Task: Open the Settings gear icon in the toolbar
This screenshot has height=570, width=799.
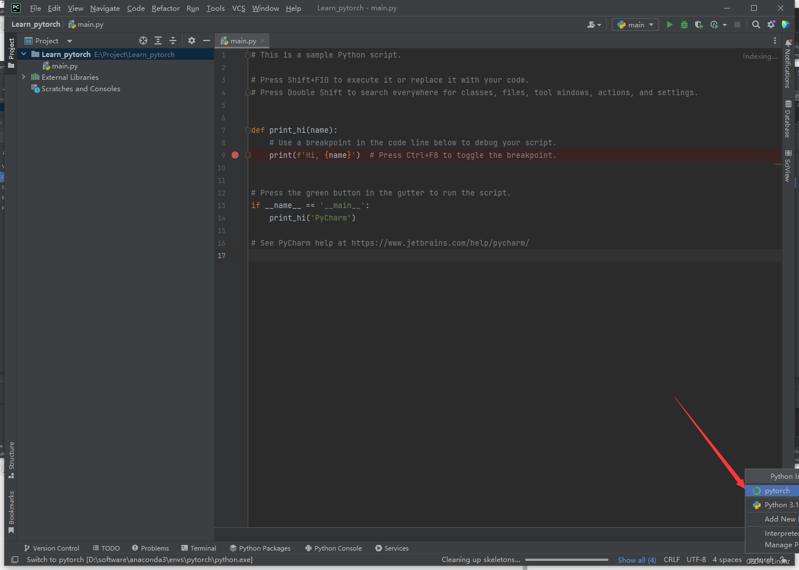Action: tap(770, 25)
